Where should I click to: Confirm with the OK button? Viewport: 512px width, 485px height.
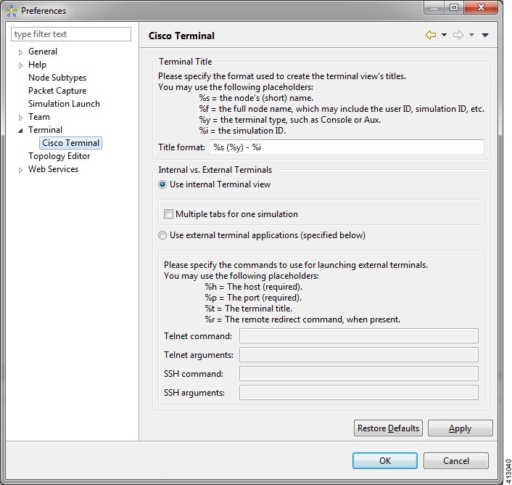point(385,460)
